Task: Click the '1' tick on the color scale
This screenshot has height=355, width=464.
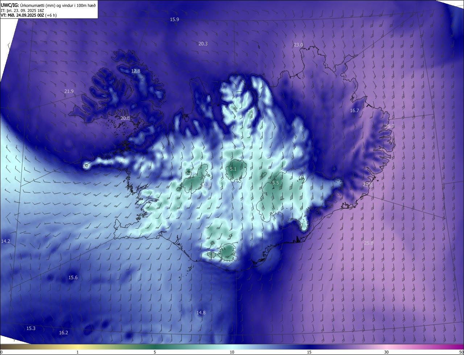Action: (78, 352)
